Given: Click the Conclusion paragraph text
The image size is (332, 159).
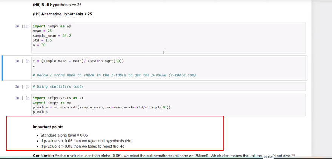Looking at the screenshot, I should point(151,156).
